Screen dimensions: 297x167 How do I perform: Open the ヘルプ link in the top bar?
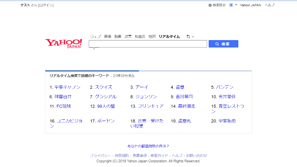[270, 5]
